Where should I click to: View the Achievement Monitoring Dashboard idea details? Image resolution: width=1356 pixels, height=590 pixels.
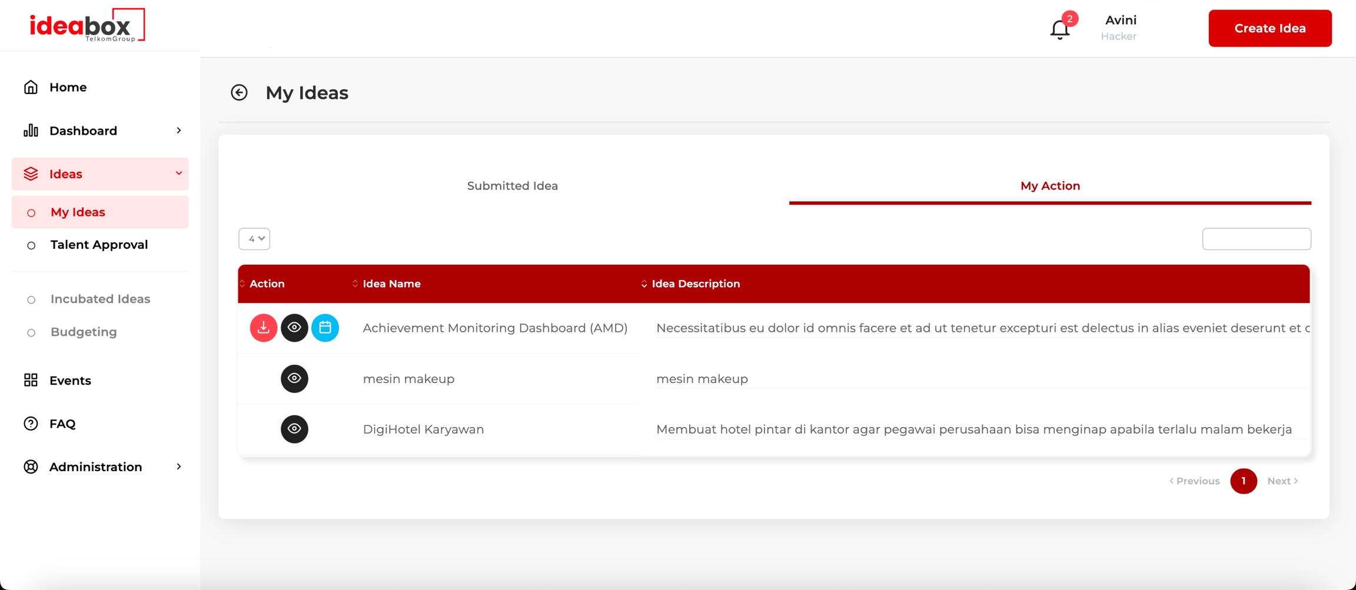[294, 328]
